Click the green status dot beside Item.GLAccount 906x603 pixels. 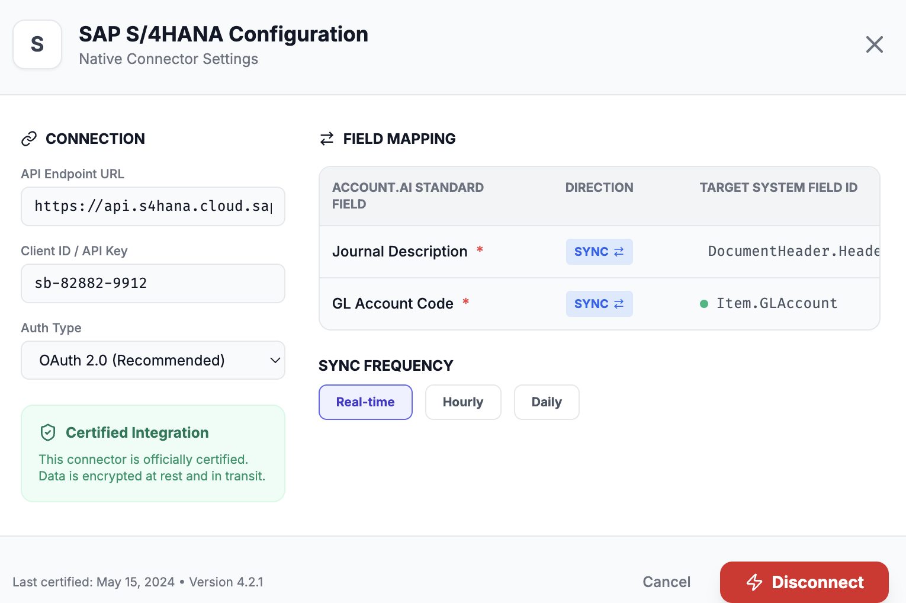point(704,304)
